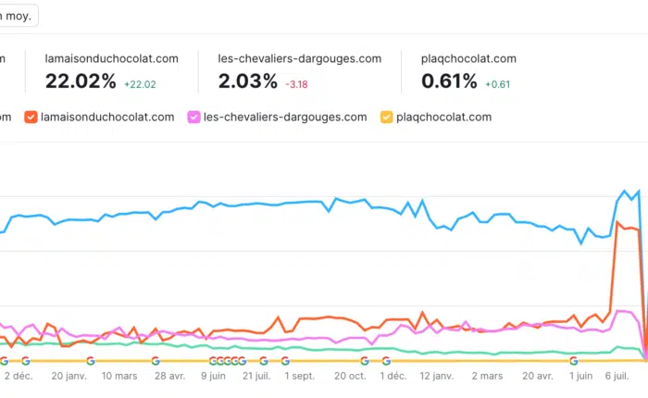Image resolution: width=648 pixels, height=398 pixels.
Task: Toggle les-chevaliers-dargouges.com pink legend checkbox
Action: click(x=193, y=118)
